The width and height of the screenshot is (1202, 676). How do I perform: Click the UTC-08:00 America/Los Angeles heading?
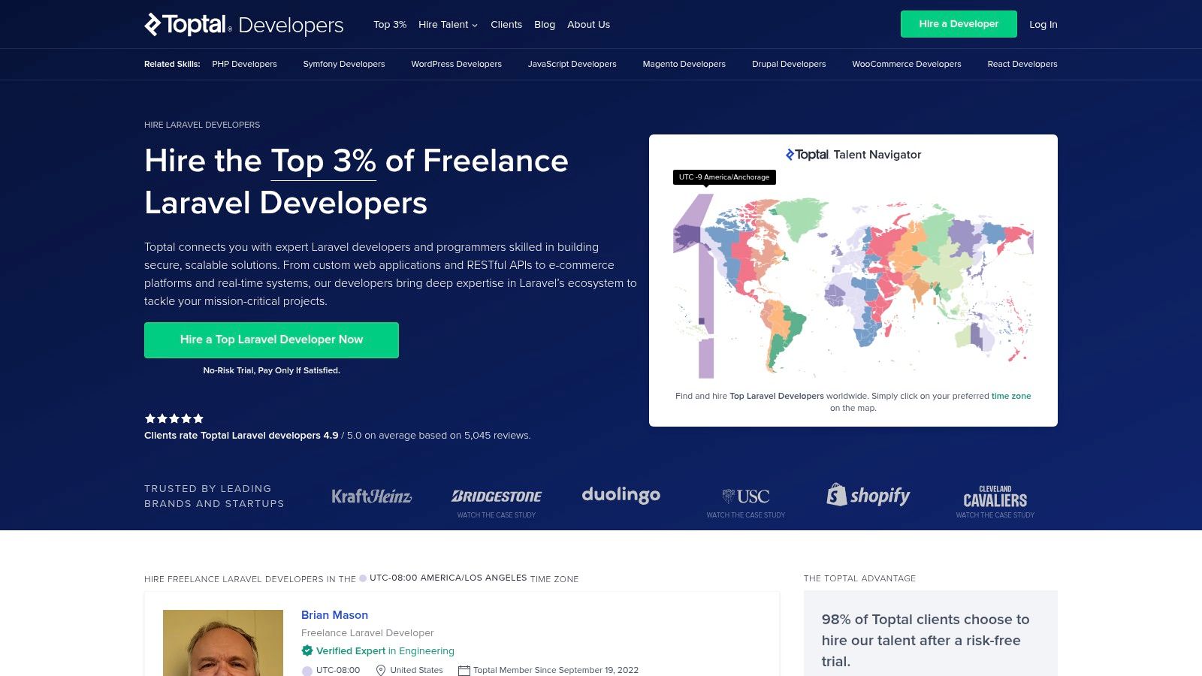pos(448,578)
